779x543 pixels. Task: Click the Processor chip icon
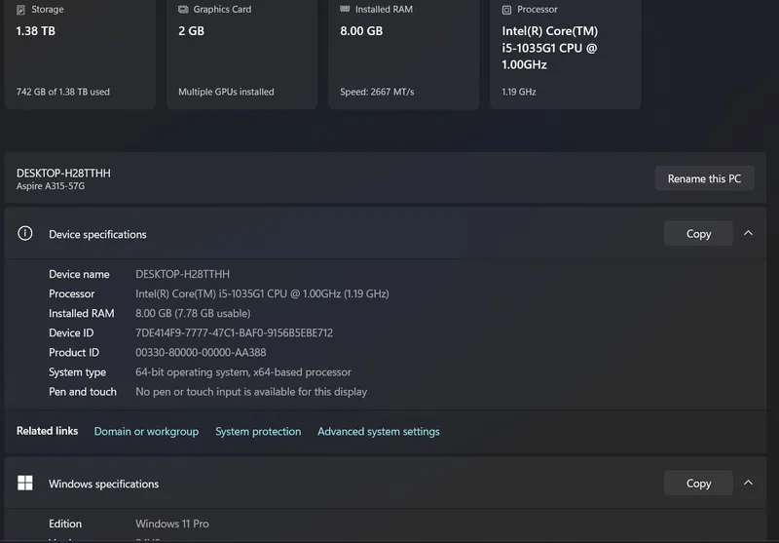tap(506, 10)
